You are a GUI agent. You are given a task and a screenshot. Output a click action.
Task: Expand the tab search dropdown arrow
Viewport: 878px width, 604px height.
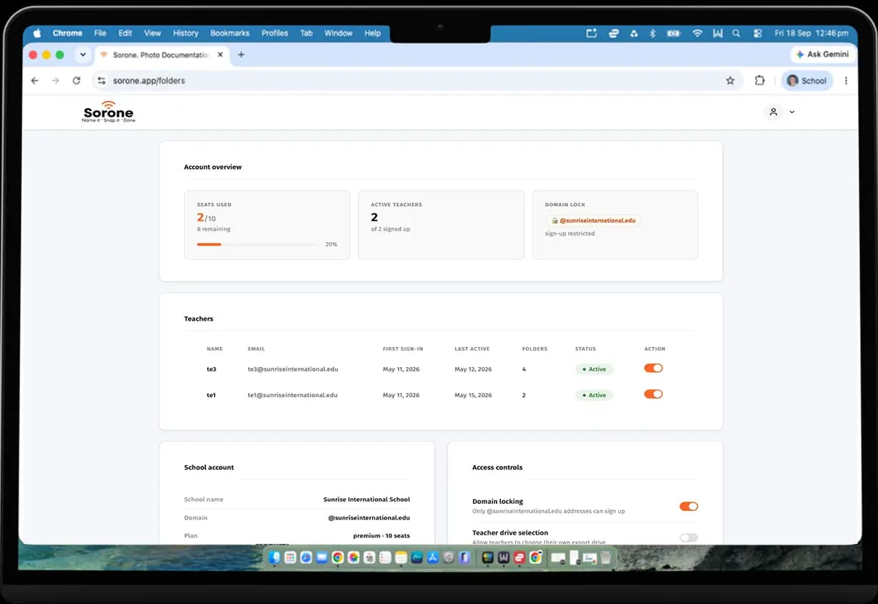[x=82, y=54]
